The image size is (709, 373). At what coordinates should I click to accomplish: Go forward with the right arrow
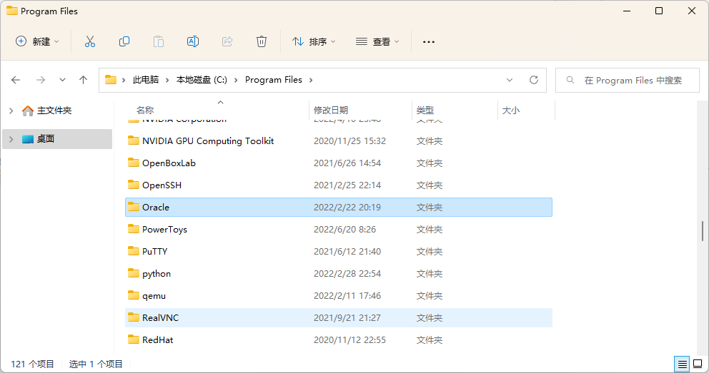(x=41, y=80)
